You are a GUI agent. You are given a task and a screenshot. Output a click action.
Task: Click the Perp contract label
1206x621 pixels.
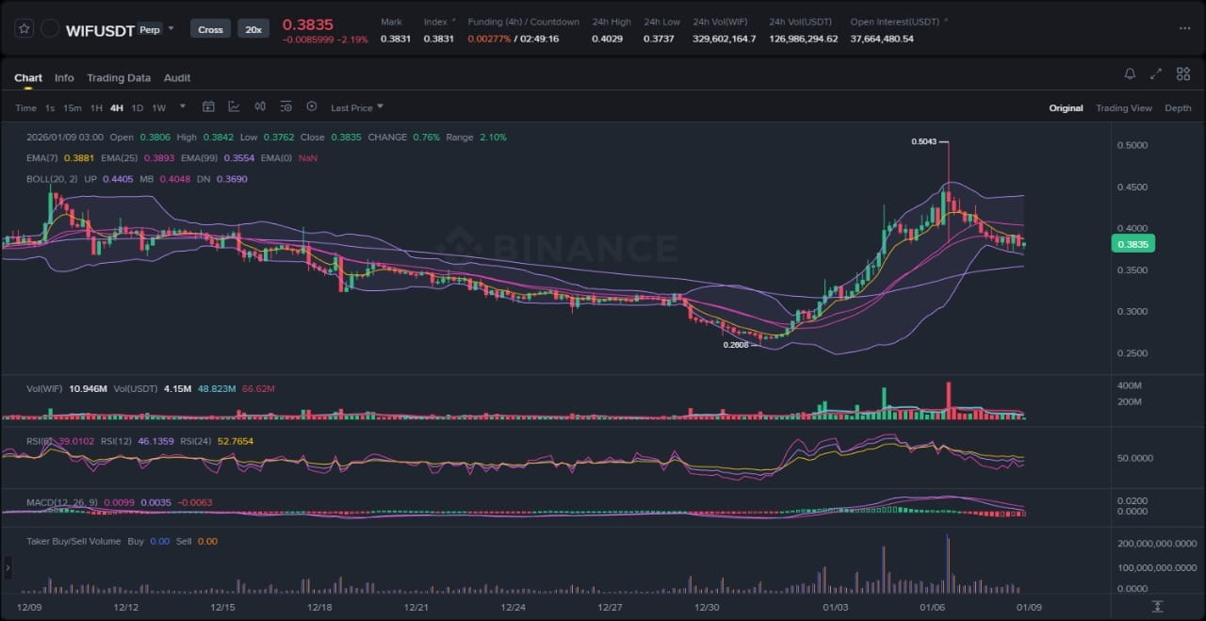[x=149, y=29]
